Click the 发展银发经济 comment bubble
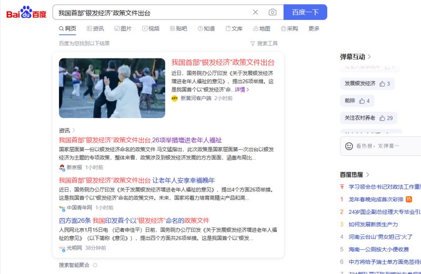This screenshot has height=274, width=421. tap(367, 84)
